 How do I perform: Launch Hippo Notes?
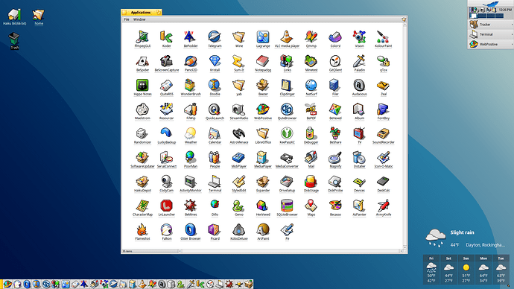(x=142, y=85)
